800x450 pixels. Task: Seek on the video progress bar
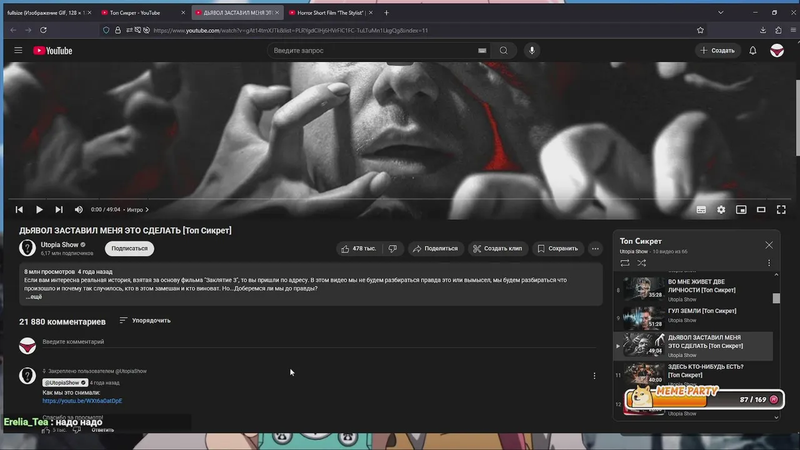tap(400, 199)
